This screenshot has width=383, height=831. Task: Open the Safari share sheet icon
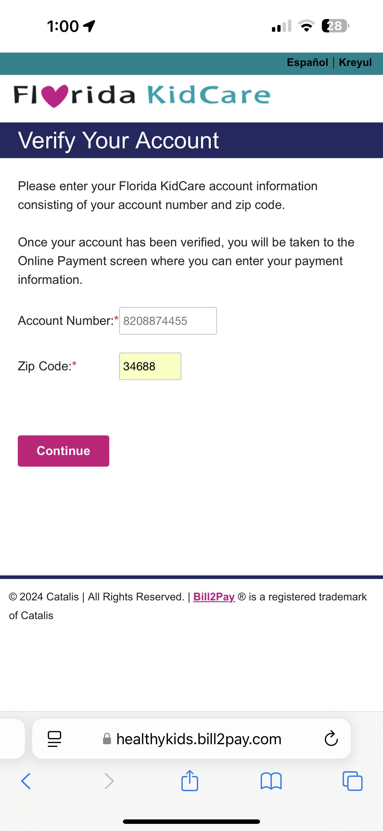(189, 780)
